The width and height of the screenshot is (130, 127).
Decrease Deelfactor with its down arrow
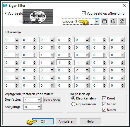click(39, 101)
